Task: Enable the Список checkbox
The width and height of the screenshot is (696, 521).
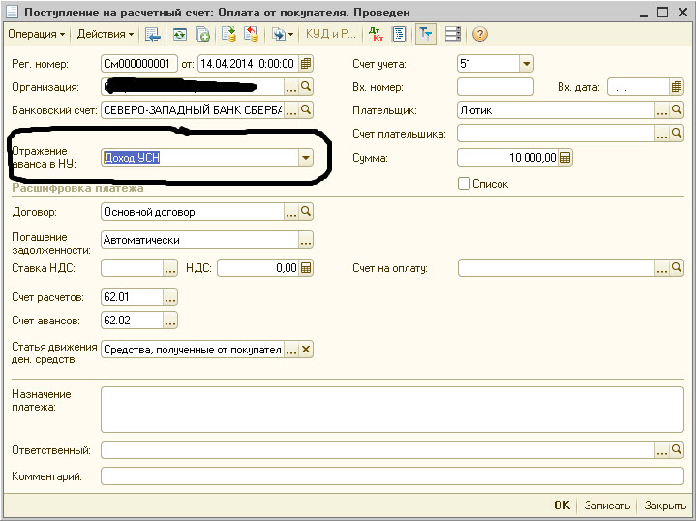Action: click(x=464, y=183)
